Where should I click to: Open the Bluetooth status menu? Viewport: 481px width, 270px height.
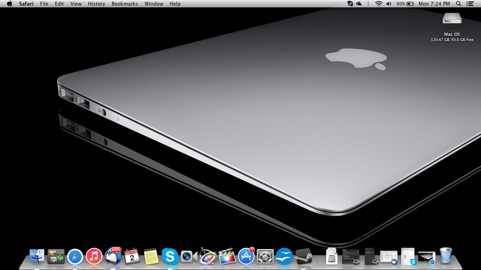[368, 4]
